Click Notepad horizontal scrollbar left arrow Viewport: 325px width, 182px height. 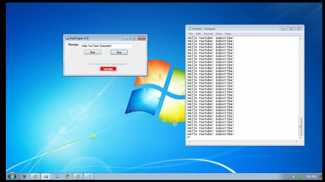pos(189,142)
